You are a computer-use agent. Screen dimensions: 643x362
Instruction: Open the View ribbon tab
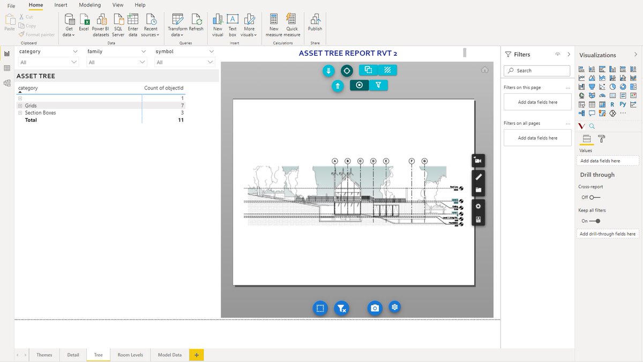(x=118, y=5)
